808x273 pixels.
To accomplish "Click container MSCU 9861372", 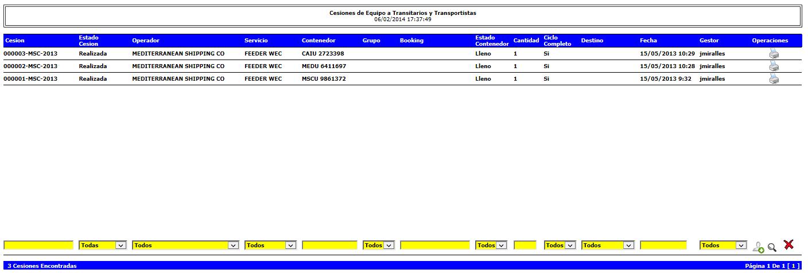I will point(324,79).
